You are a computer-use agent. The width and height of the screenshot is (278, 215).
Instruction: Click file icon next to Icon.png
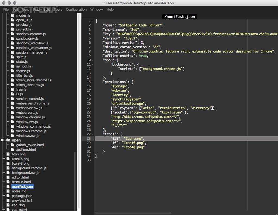tap(8, 154)
